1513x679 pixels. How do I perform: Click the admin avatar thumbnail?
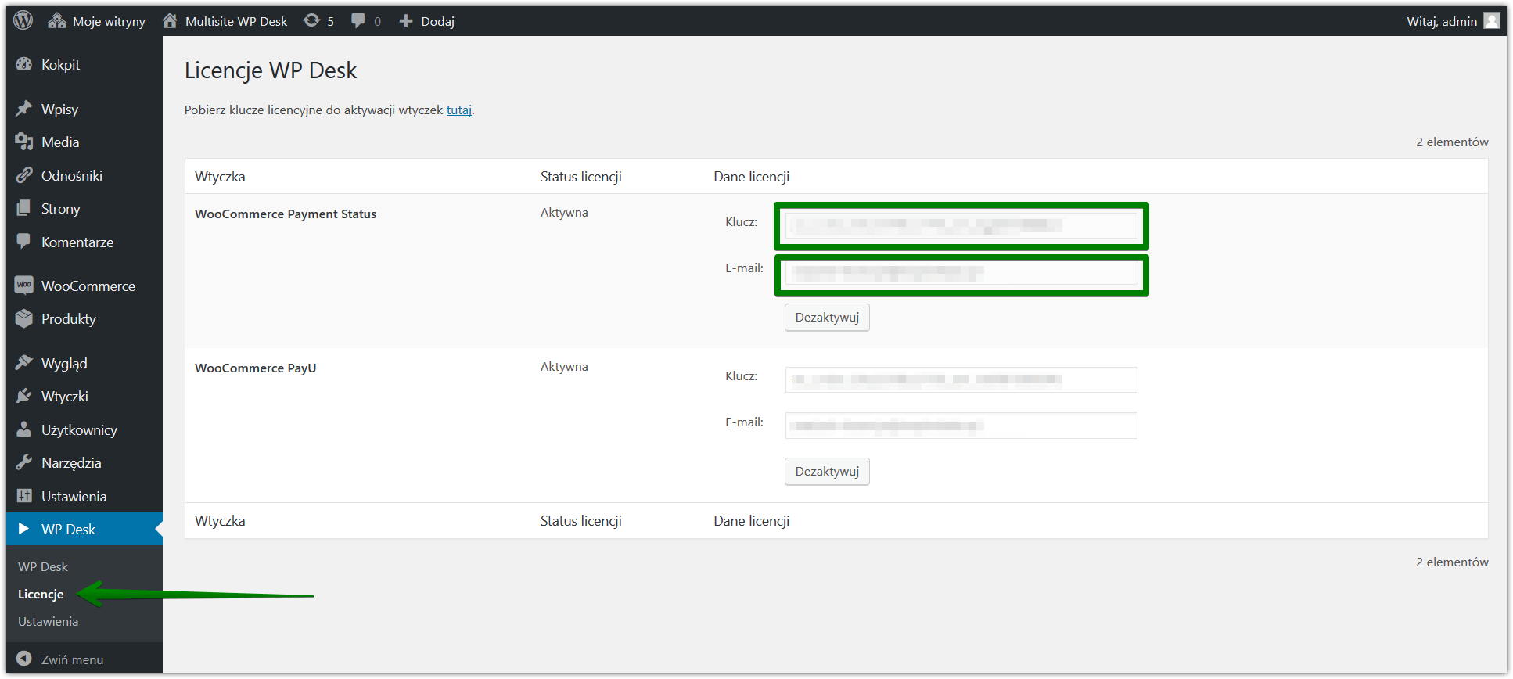click(x=1492, y=21)
